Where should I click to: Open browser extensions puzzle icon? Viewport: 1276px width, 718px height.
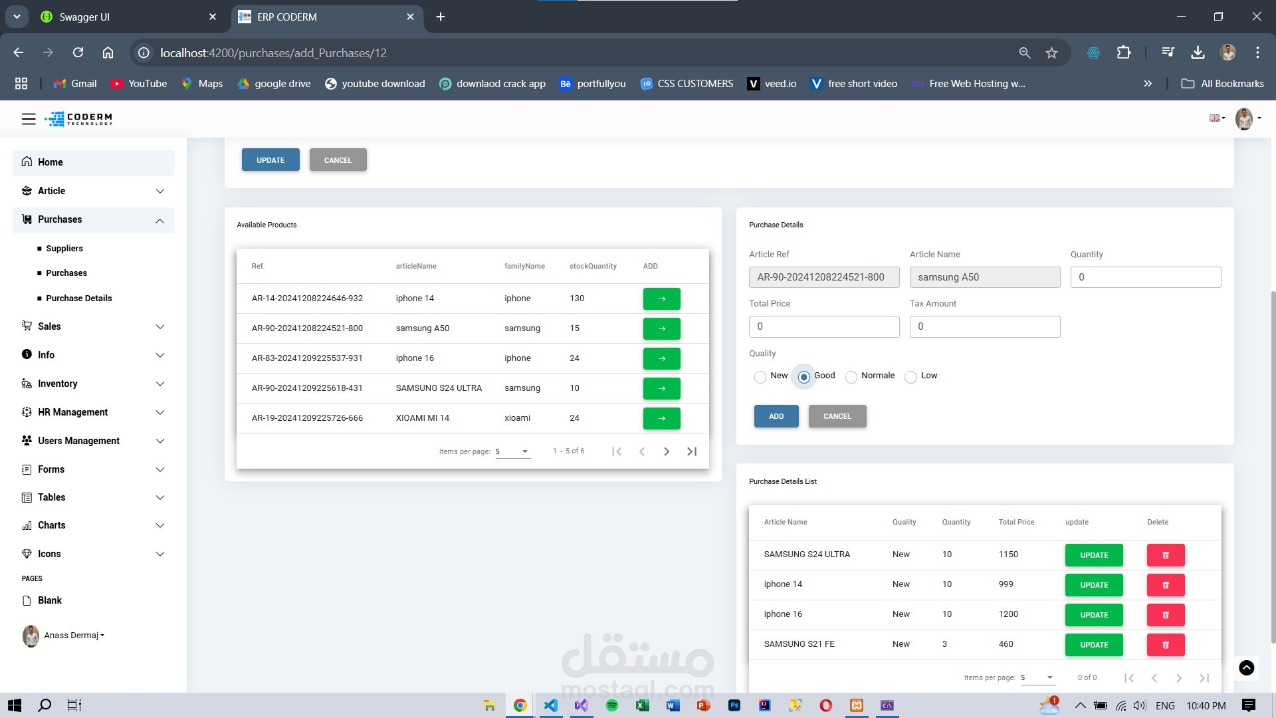[1124, 53]
